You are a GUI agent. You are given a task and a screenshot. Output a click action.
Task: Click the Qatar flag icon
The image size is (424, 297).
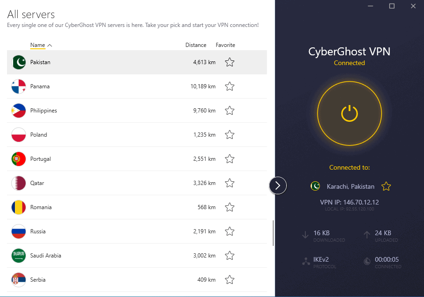click(x=19, y=183)
